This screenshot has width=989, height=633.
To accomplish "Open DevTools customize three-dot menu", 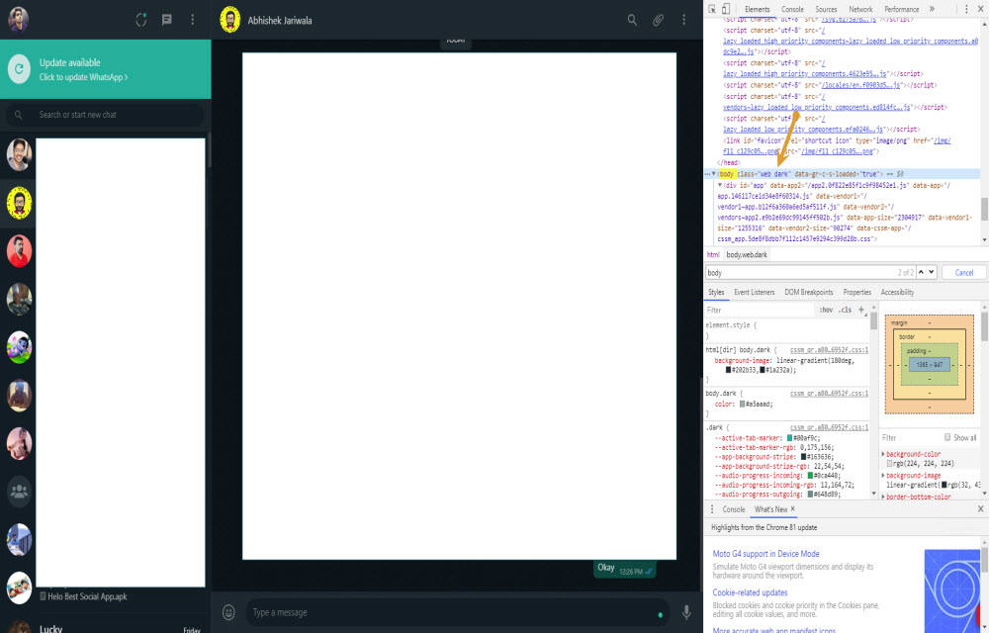I will (x=966, y=9).
